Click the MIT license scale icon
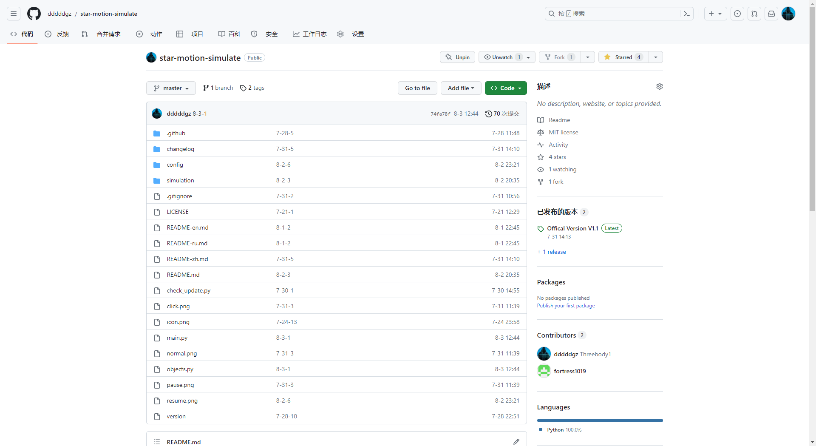This screenshot has height=446, width=816. (x=541, y=132)
